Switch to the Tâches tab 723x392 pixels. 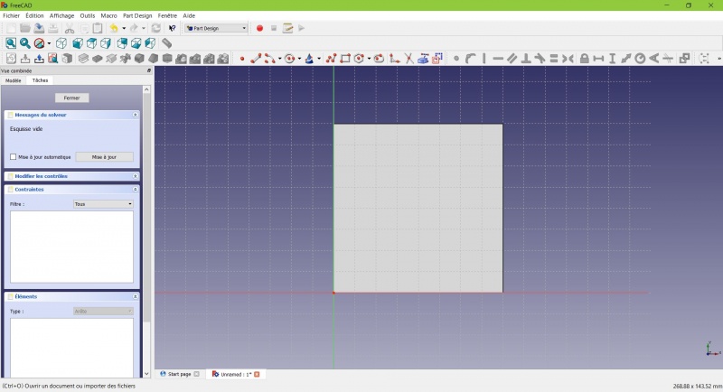coord(40,80)
